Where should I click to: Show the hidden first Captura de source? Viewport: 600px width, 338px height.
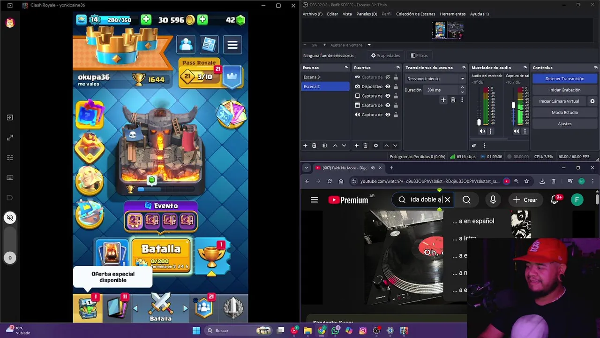(x=388, y=77)
